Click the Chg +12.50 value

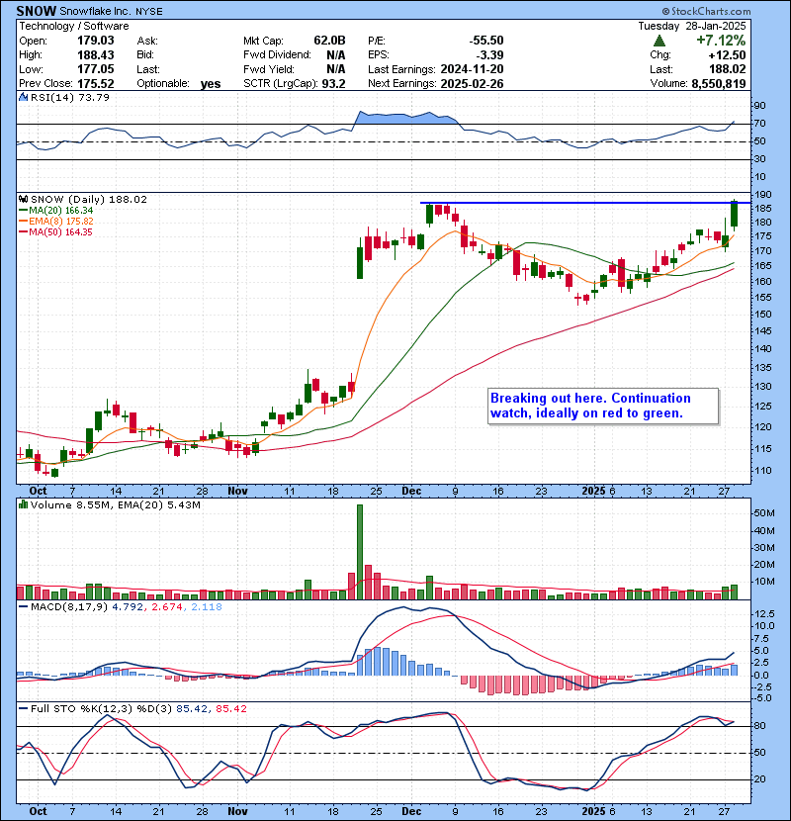727,55
